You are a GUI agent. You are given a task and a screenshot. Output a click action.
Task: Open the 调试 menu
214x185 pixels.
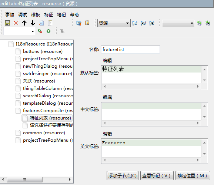[23, 14]
